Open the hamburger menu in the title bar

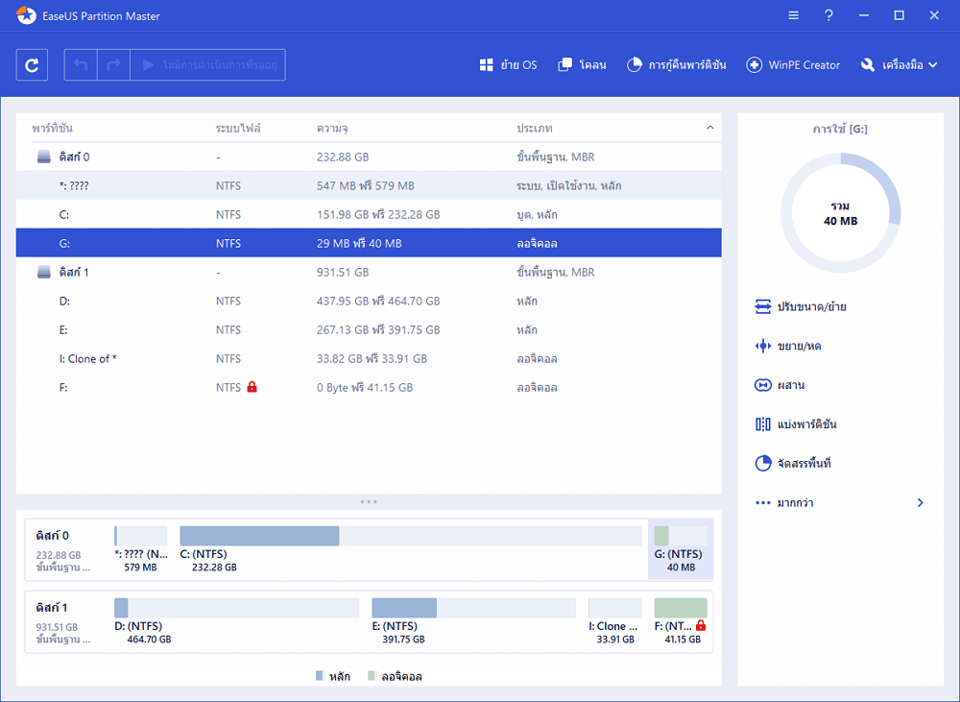click(794, 15)
